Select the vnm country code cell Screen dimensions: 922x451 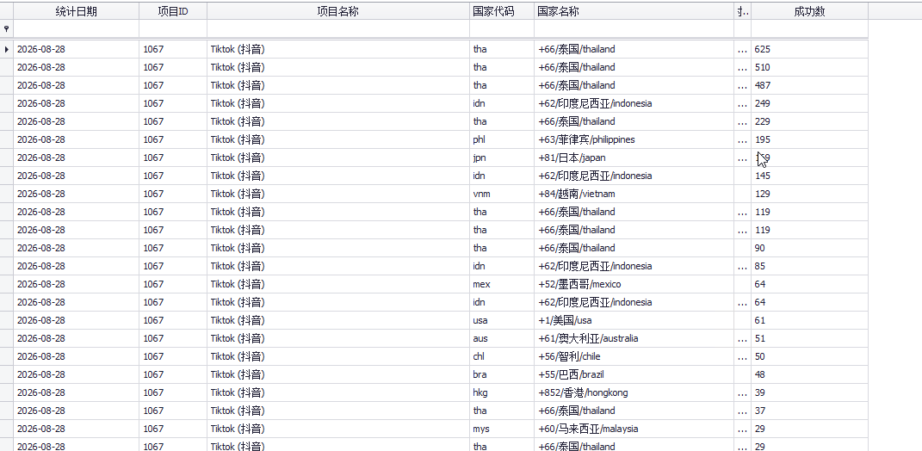[502, 194]
